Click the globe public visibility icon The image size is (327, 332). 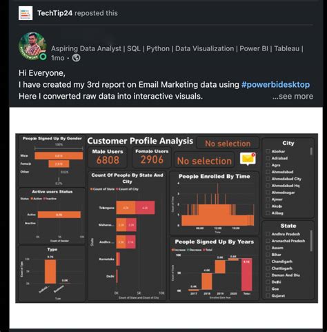pyautogui.click(x=76, y=58)
